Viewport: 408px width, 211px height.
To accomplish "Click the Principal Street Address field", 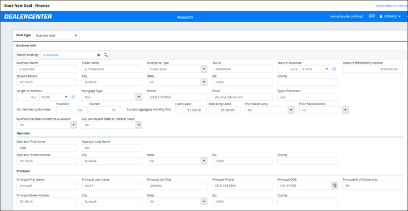I will pyautogui.click(x=46, y=201).
